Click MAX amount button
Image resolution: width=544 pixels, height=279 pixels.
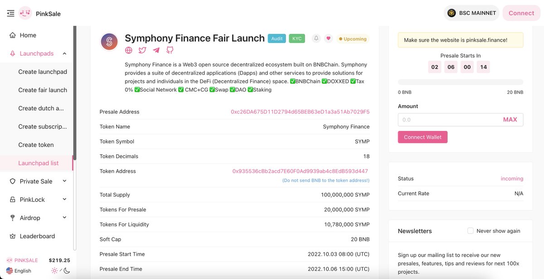coord(510,120)
